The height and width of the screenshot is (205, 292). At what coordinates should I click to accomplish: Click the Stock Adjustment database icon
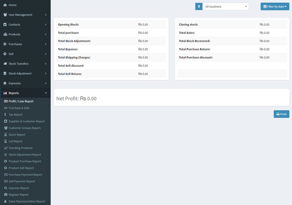pyautogui.click(x=5, y=73)
